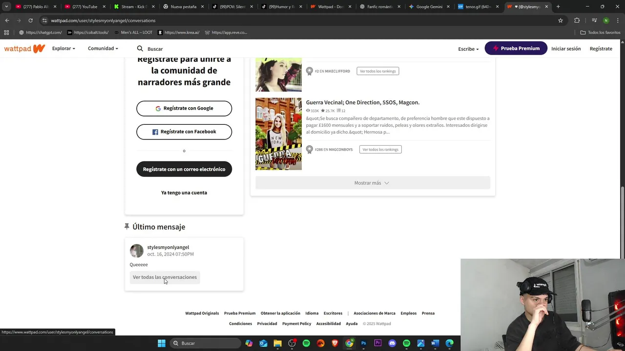Expand the Explorar dropdown menu

(63, 48)
